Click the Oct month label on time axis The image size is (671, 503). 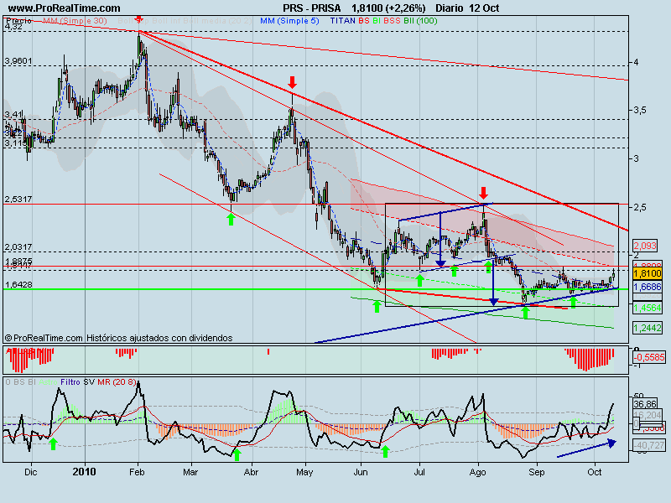point(595,472)
